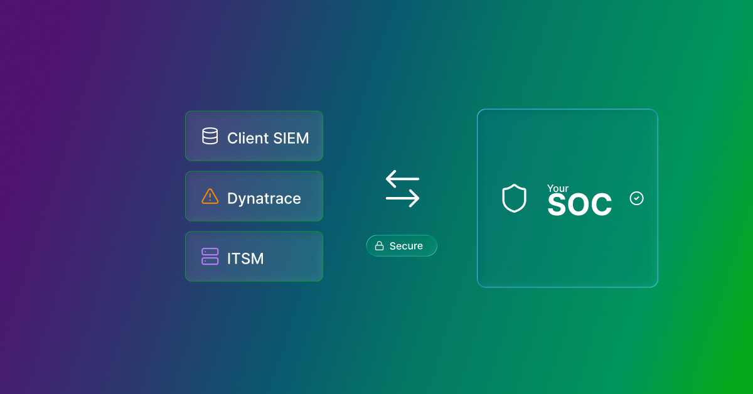Screen dimensions: 753x394
Task: Toggle the checkmark status indicator on
Action: point(636,198)
